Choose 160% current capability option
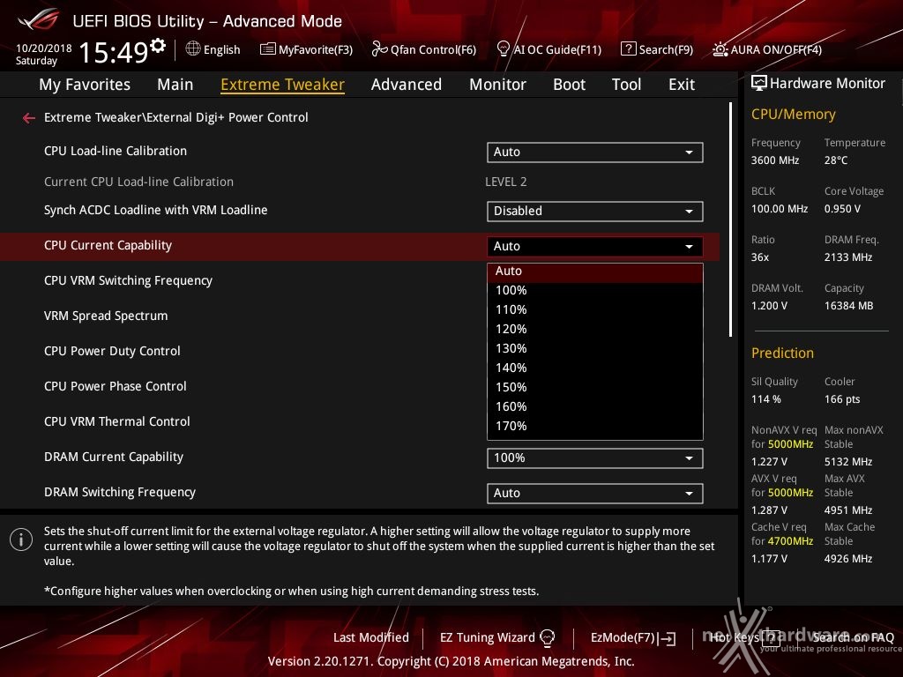This screenshot has height=677, width=903. tap(595, 407)
